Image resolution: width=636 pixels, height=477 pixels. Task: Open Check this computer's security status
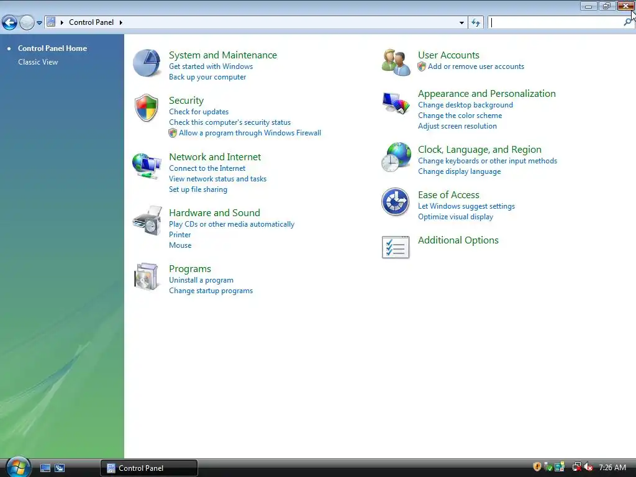tap(230, 122)
